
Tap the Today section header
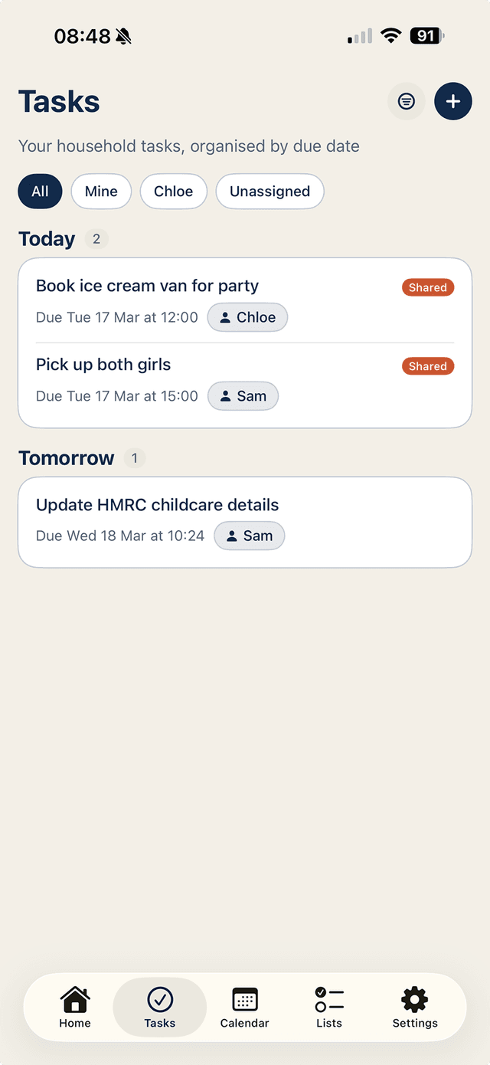47,238
